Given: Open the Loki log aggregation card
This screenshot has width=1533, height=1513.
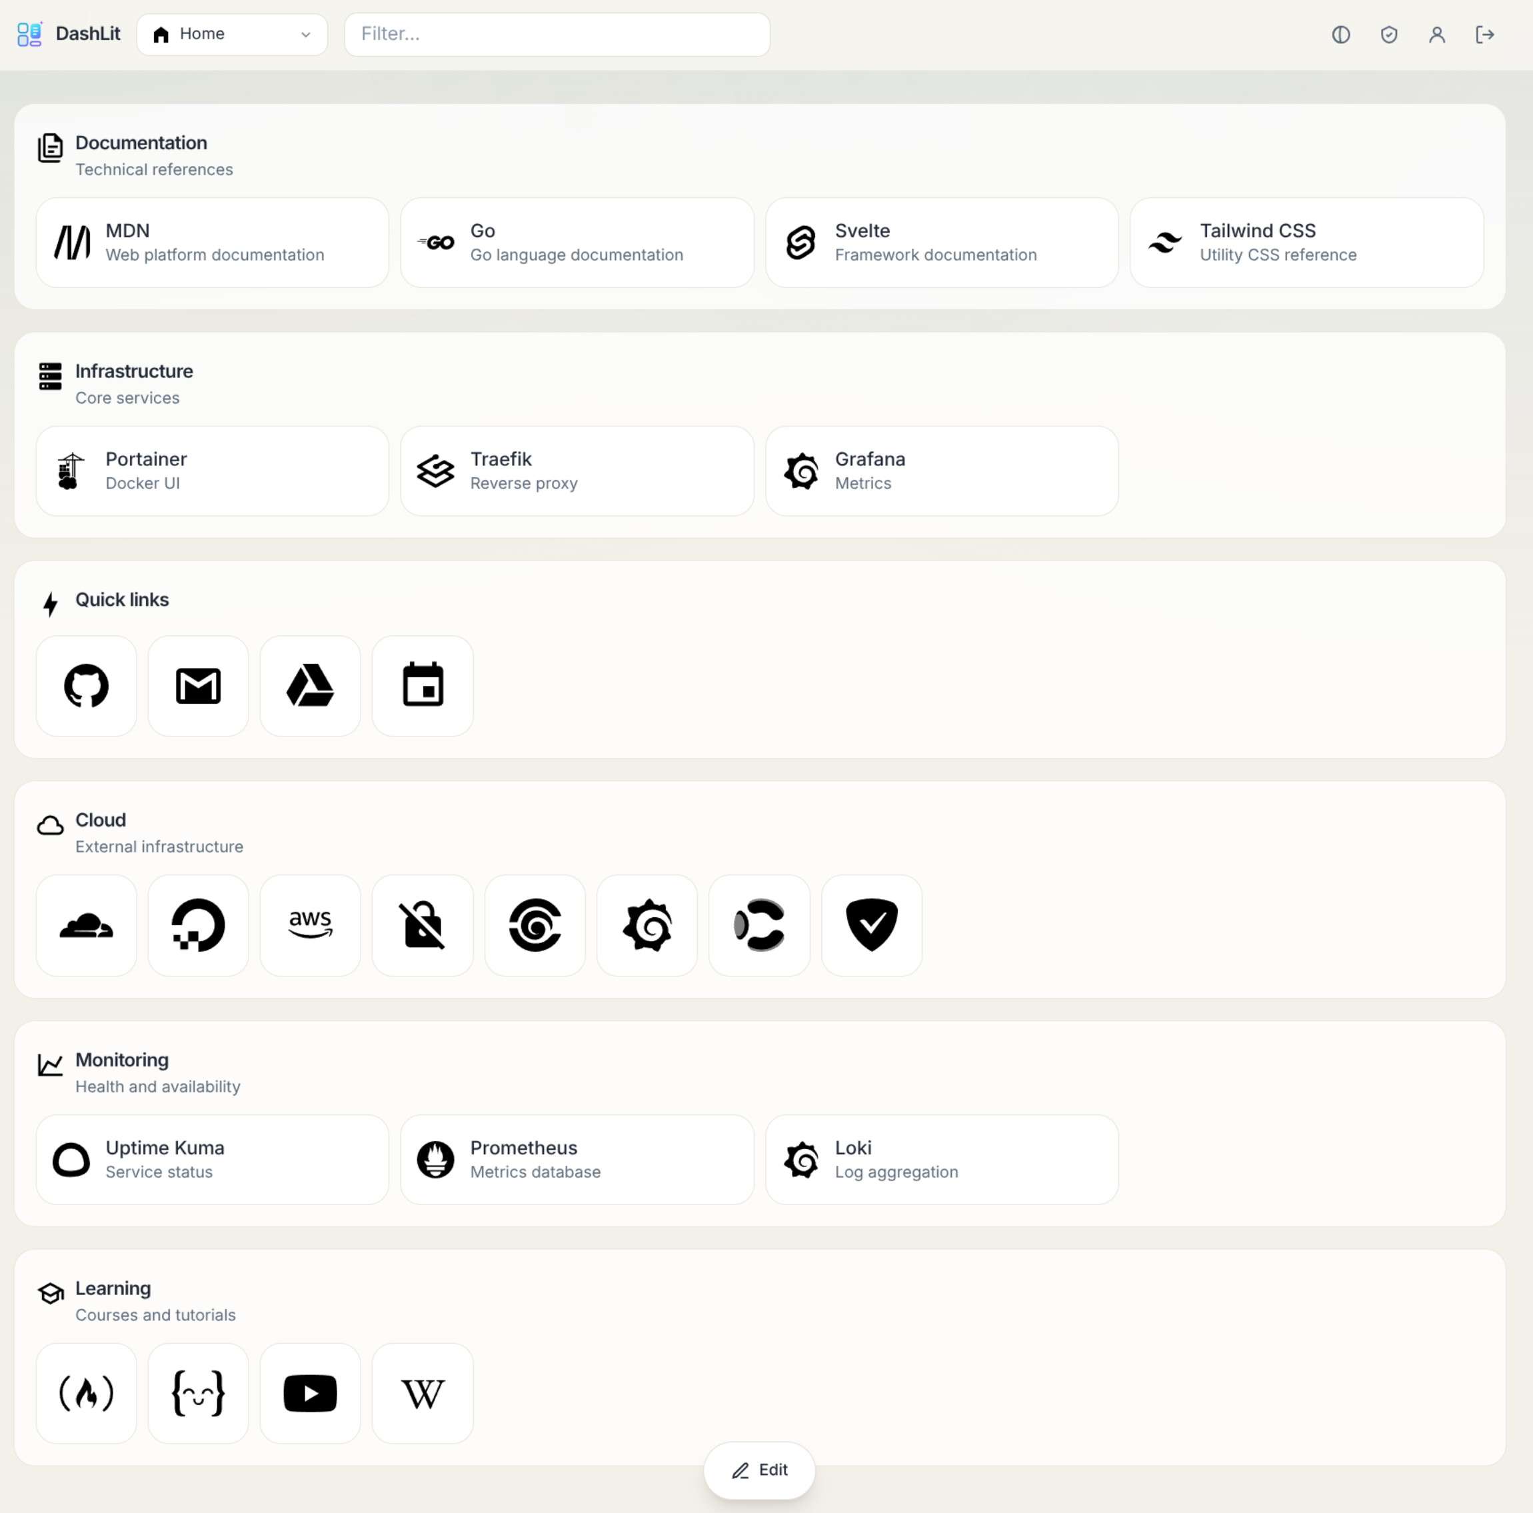Looking at the screenshot, I should 942,1160.
